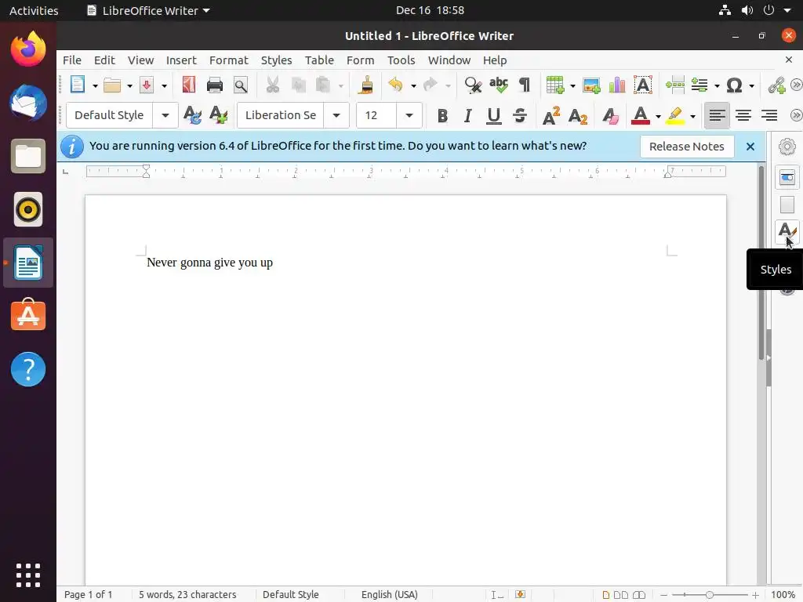Open the recent documents arrow beside Open

(129, 85)
